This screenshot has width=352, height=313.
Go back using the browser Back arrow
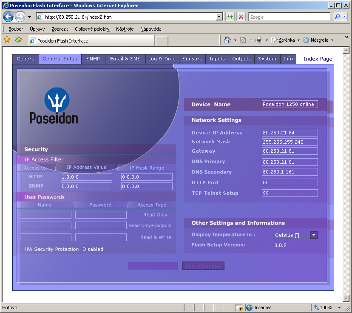(x=9, y=17)
